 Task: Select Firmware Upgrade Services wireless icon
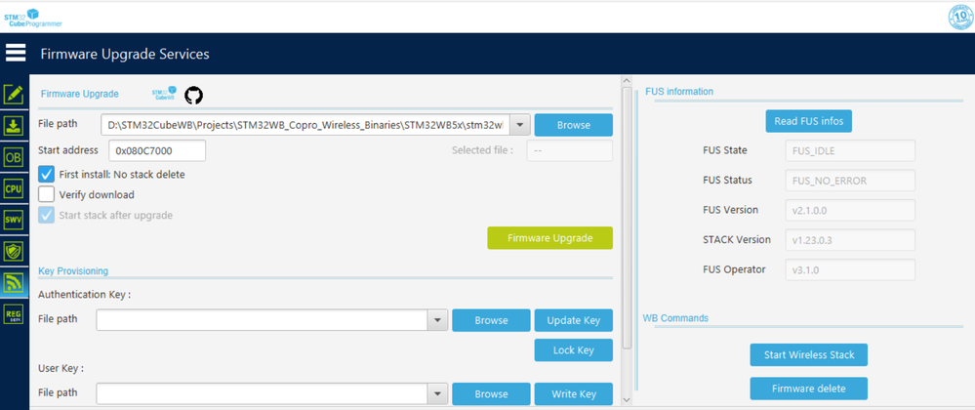[x=14, y=283]
